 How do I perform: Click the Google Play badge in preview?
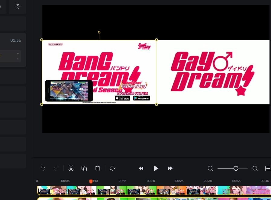coord(142,98)
